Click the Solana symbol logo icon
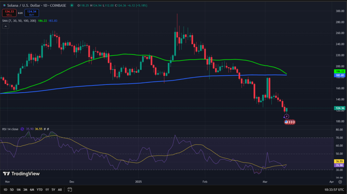Image resolution: width=347 pixels, height=194 pixels. point(4,5)
